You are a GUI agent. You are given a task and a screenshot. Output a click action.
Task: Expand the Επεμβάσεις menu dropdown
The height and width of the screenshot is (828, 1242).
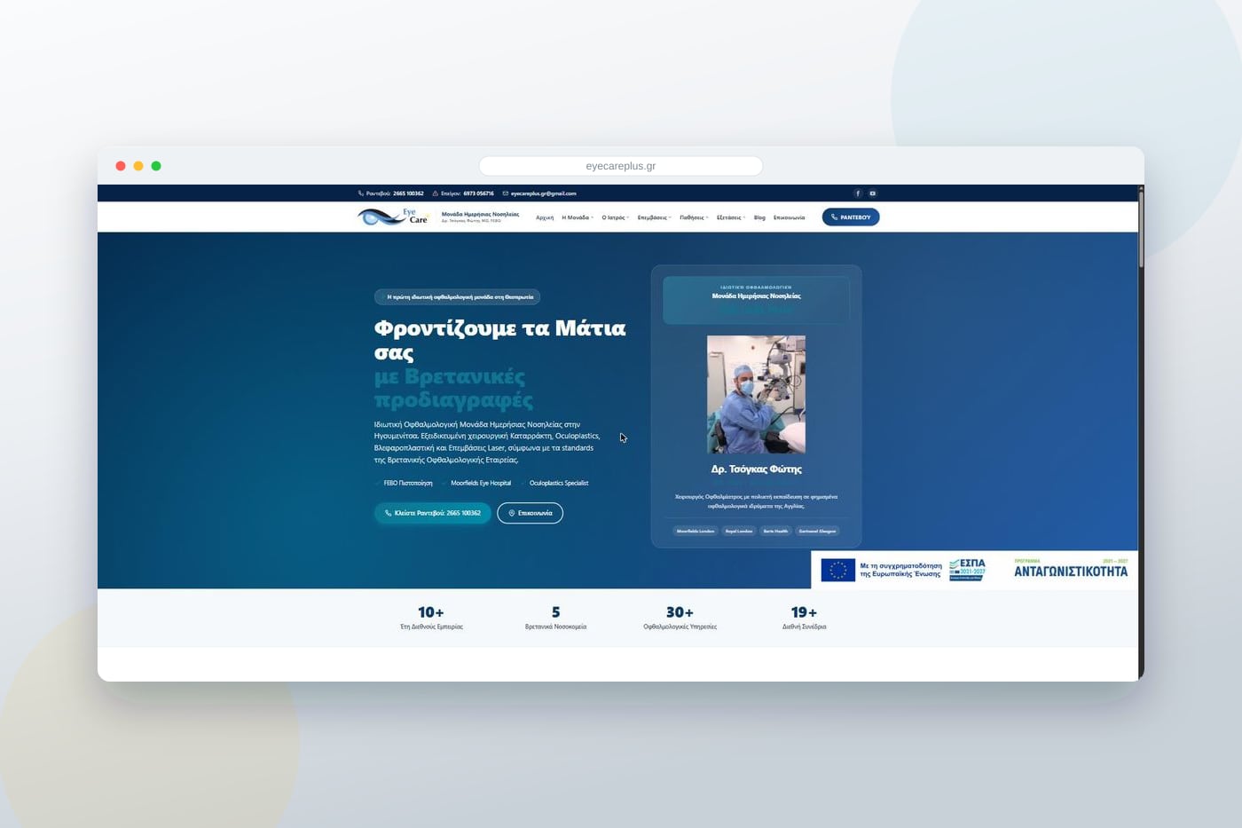coord(655,217)
